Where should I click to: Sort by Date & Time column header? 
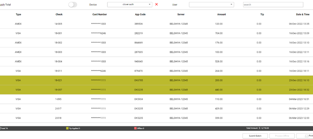pyautogui.click(x=302, y=15)
